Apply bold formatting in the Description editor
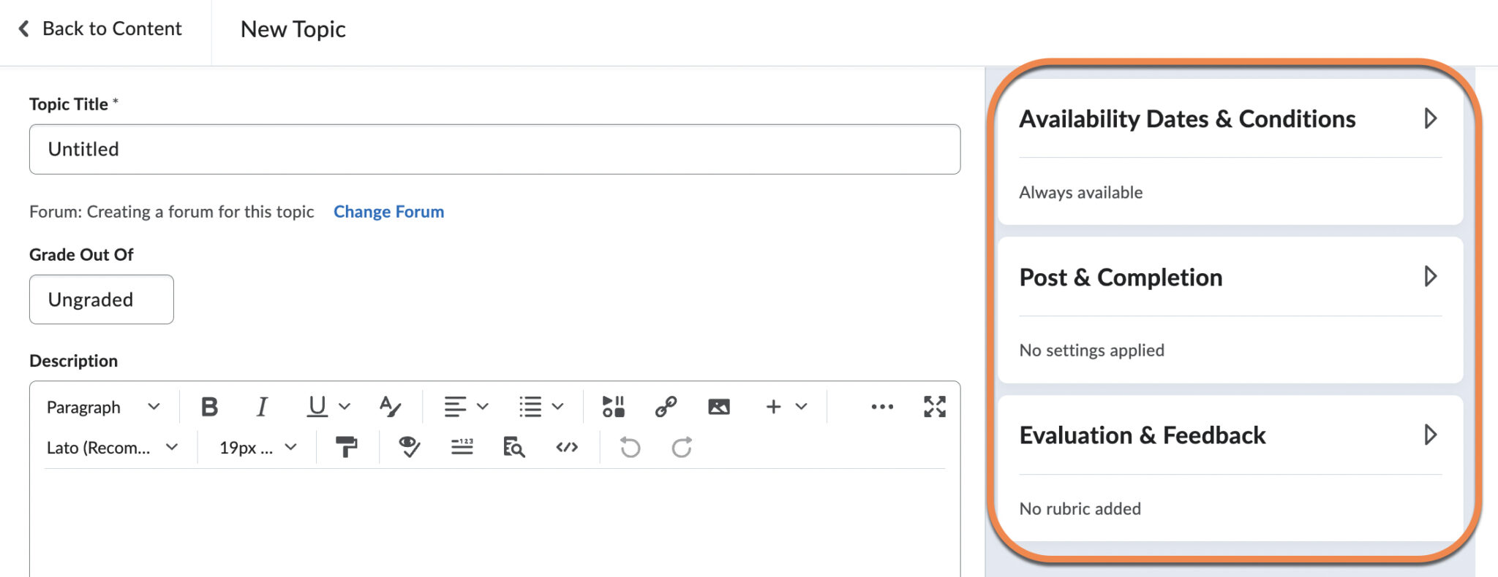The height and width of the screenshot is (577, 1498). (210, 407)
